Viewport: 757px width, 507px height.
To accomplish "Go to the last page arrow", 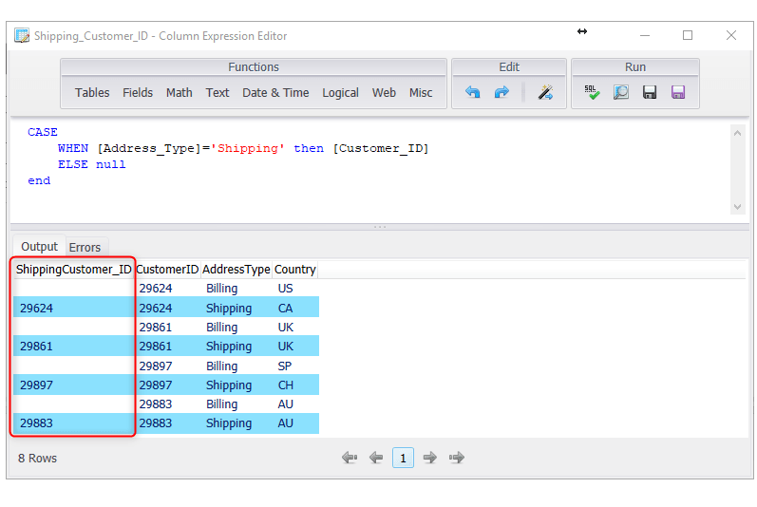I will [457, 458].
